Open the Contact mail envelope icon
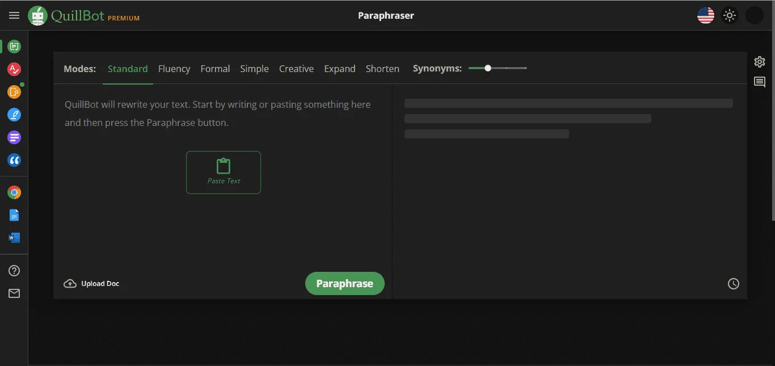The image size is (775, 366). coord(14,293)
